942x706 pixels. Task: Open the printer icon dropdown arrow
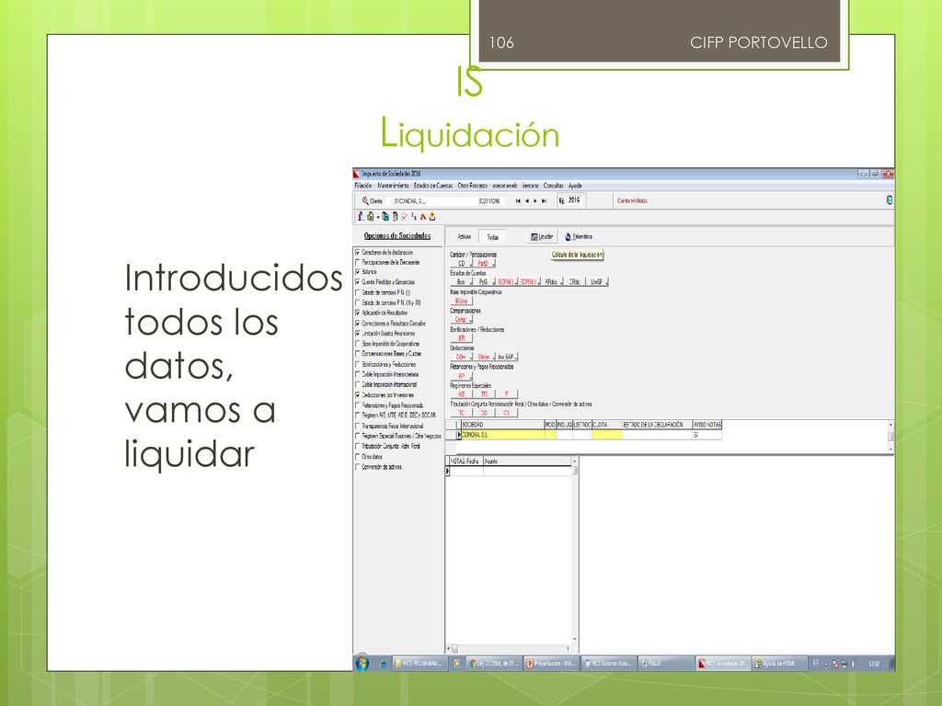click(x=377, y=217)
